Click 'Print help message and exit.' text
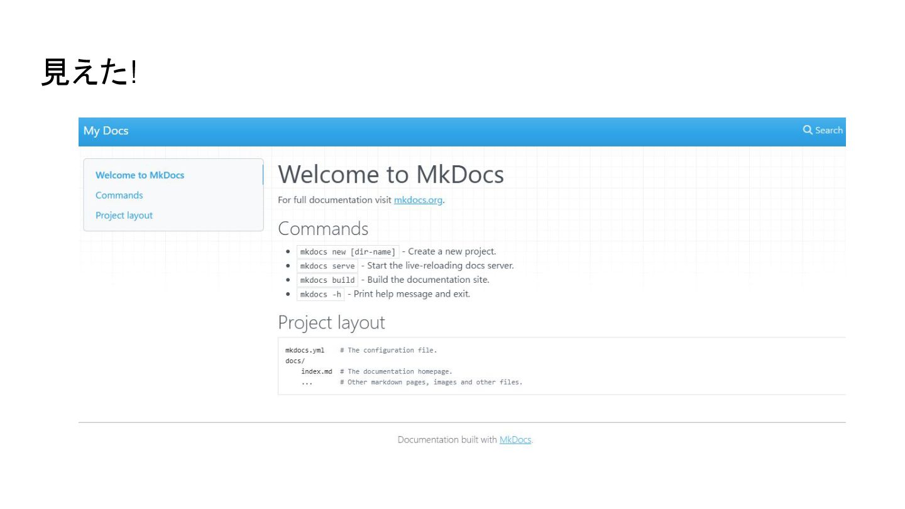 pyautogui.click(x=412, y=293)
